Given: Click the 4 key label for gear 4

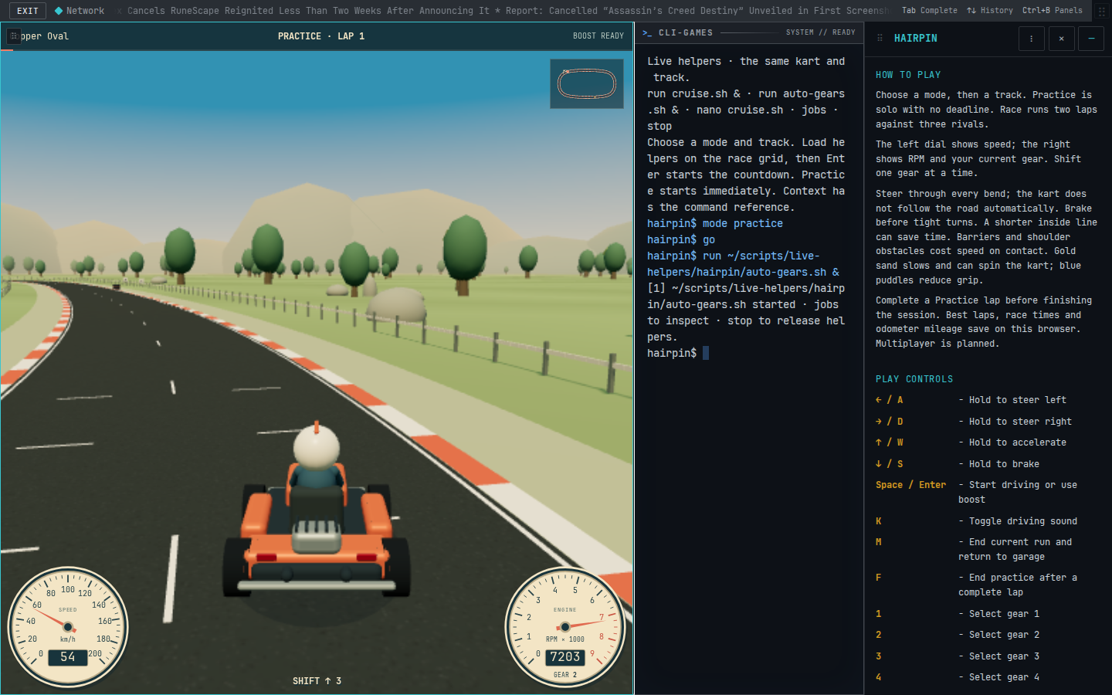Looking at the screenshot, I should [x=878, y=677].
